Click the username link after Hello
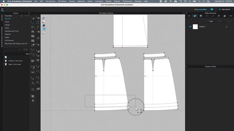 click(203, 9)
